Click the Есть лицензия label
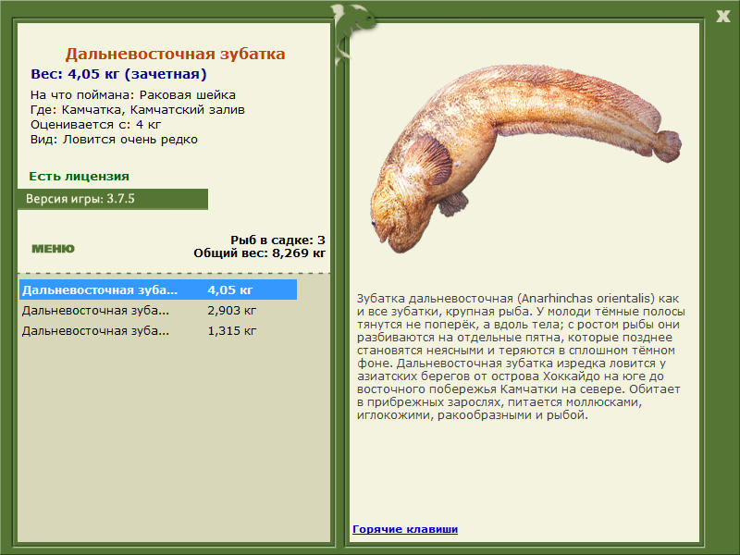 point(79,176)
